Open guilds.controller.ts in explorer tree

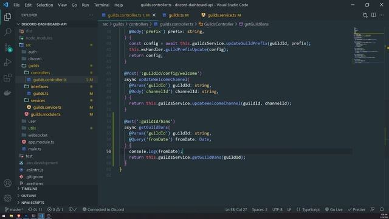point(50,80)
